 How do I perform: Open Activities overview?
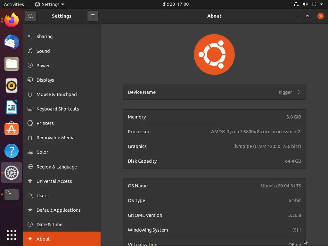[14, 4]
